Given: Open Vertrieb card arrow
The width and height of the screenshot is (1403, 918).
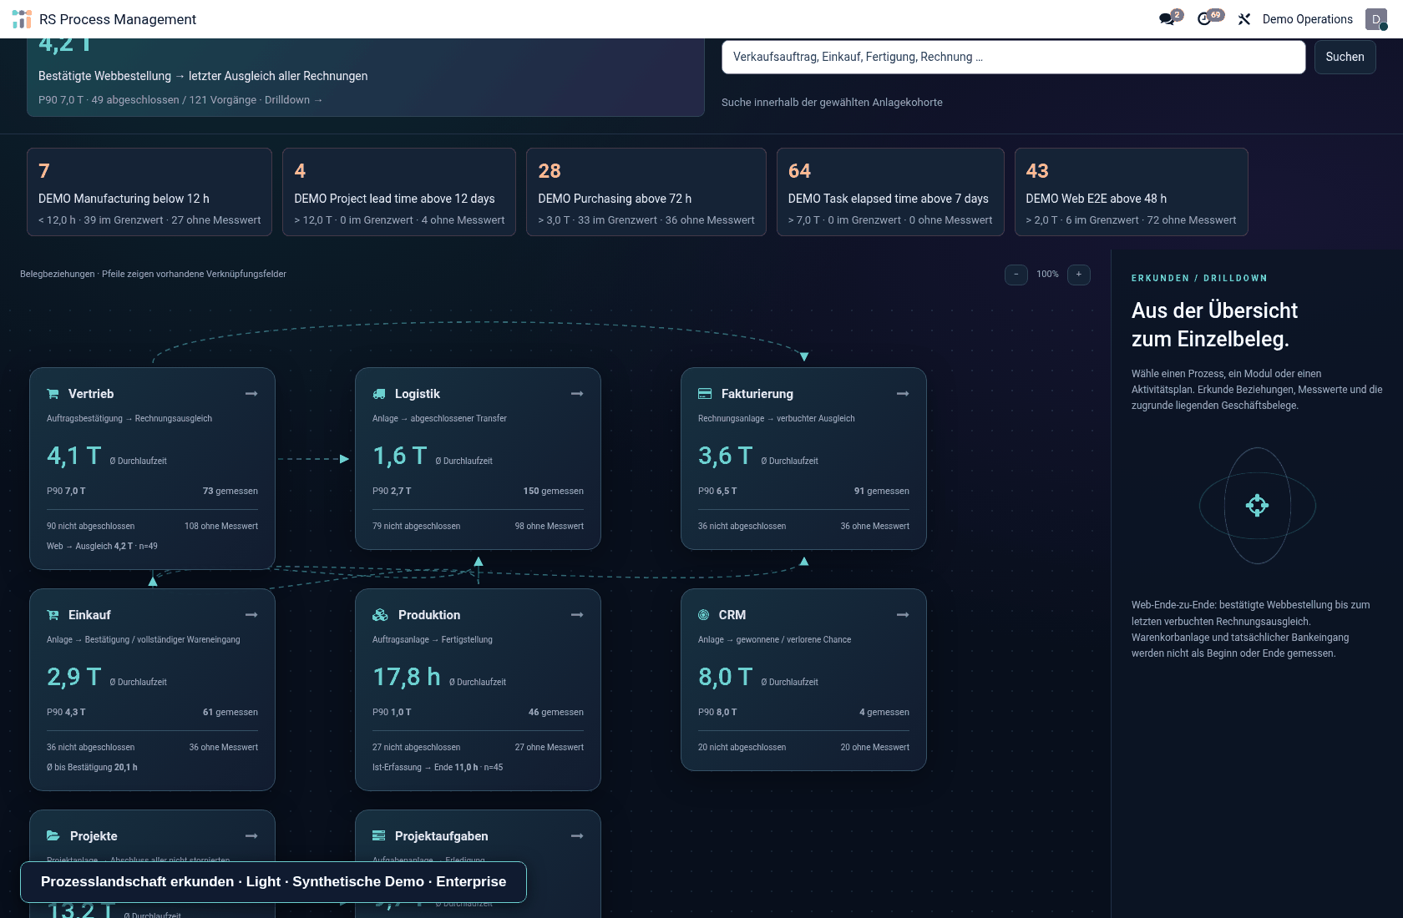Looking at the screenshot, I should [x=251, y=394].
